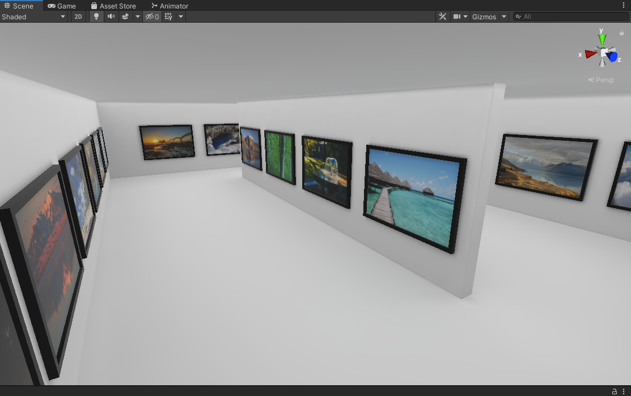Toggle 2D view mode
This screenshot has height=396, width=631.
(x=78, y=16)
